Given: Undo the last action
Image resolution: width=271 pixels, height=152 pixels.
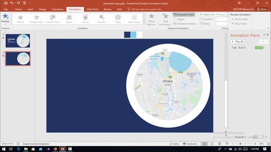Looking at the screenshot, I should pos(11,3).
